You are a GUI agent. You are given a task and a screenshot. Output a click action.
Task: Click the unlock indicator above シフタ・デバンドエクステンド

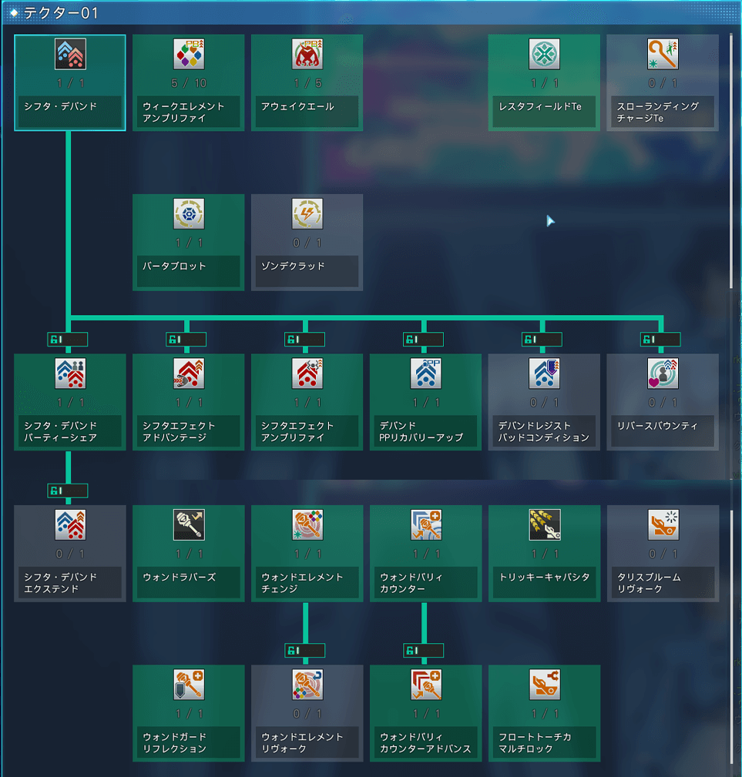[x=68, y=491]
